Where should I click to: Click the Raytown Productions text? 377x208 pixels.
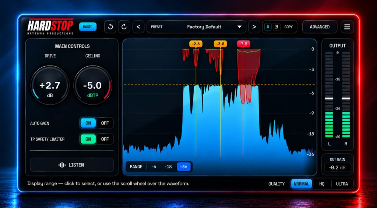[x=50, y=34]
